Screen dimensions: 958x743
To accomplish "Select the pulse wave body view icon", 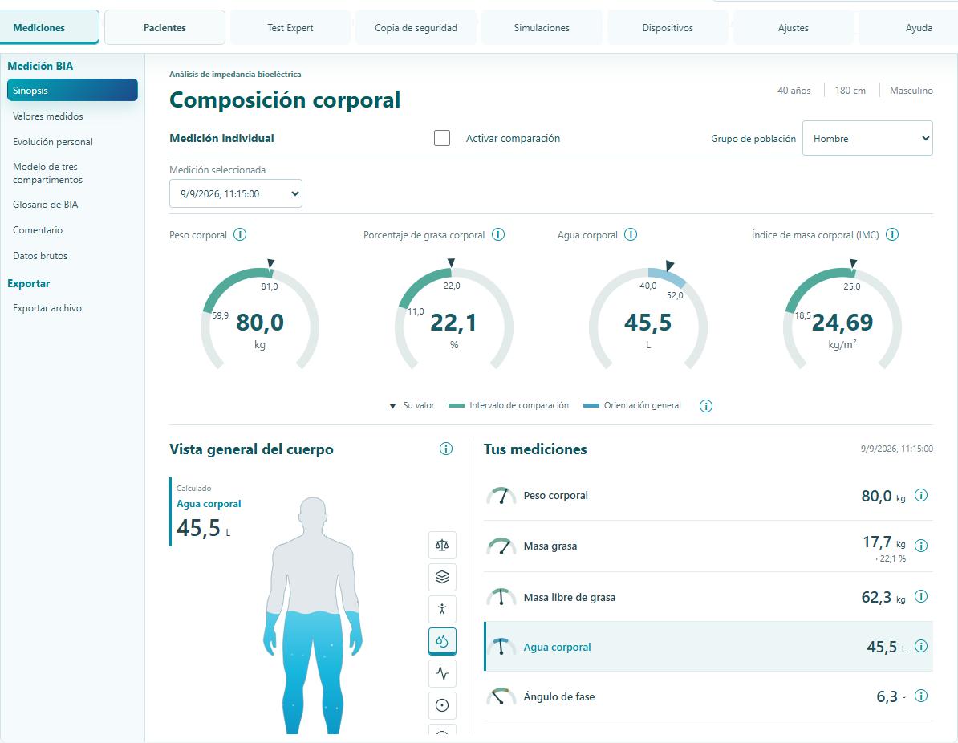I will [442, 673].
